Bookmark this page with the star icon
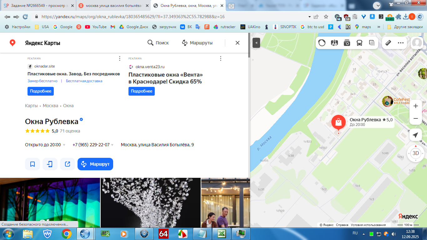Screen dimensions: 427x240 coord(326,17)
